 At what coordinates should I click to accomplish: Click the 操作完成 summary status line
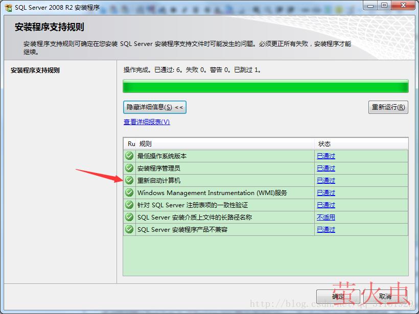click(x=192, y=70)
